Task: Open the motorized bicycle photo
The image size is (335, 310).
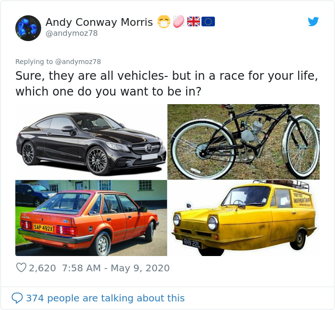Action: (x=244, y=142)
